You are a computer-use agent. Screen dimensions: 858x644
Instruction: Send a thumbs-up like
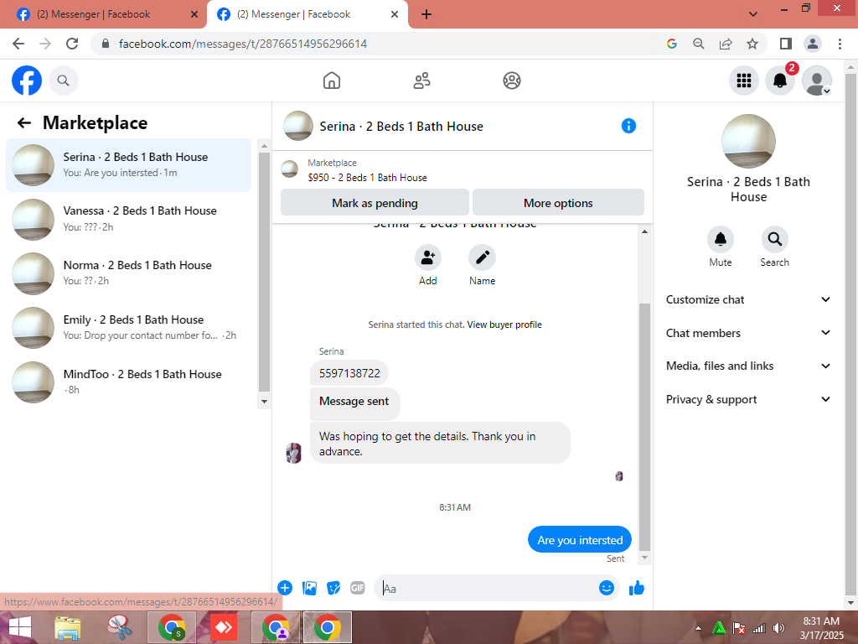637,588
